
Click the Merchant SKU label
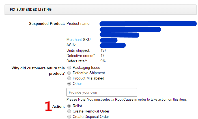pyautogui.click(x=79, y=40)
